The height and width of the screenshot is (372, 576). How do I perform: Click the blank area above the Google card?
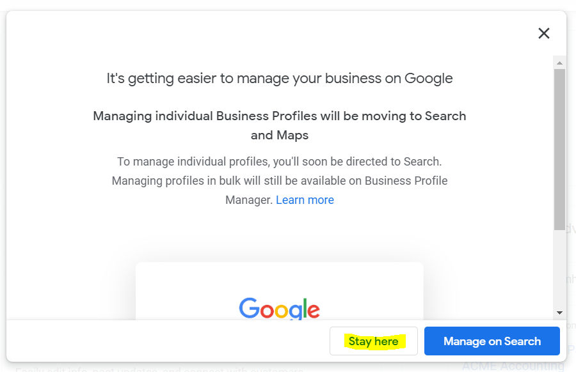coord(279,235)
